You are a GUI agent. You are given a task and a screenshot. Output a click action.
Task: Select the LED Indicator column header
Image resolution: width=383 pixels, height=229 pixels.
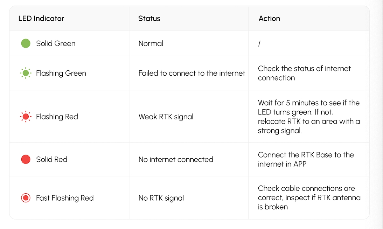pyautogui.click(x=41, y=19)
